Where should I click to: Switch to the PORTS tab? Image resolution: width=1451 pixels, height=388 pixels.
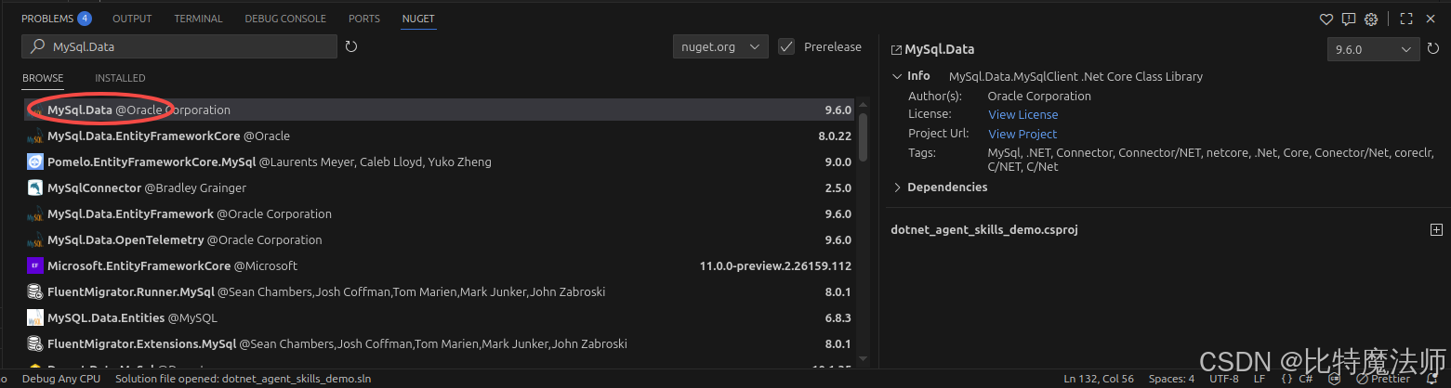(x=364, y=19)
